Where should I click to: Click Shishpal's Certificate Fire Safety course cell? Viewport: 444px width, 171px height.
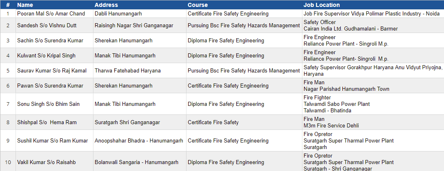point(213,122)
